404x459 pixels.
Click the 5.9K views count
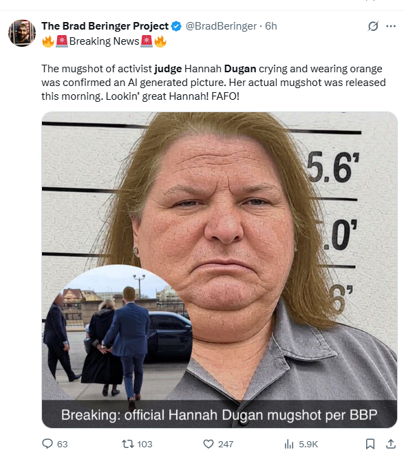[x=308, y=444]
